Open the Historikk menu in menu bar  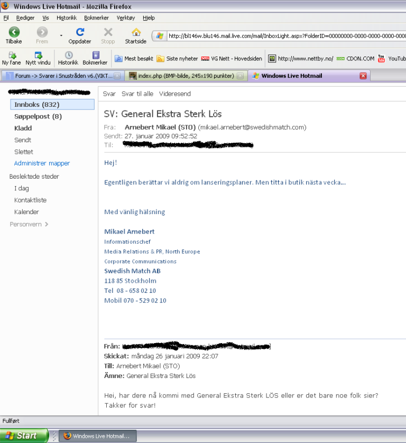[67, 18]
